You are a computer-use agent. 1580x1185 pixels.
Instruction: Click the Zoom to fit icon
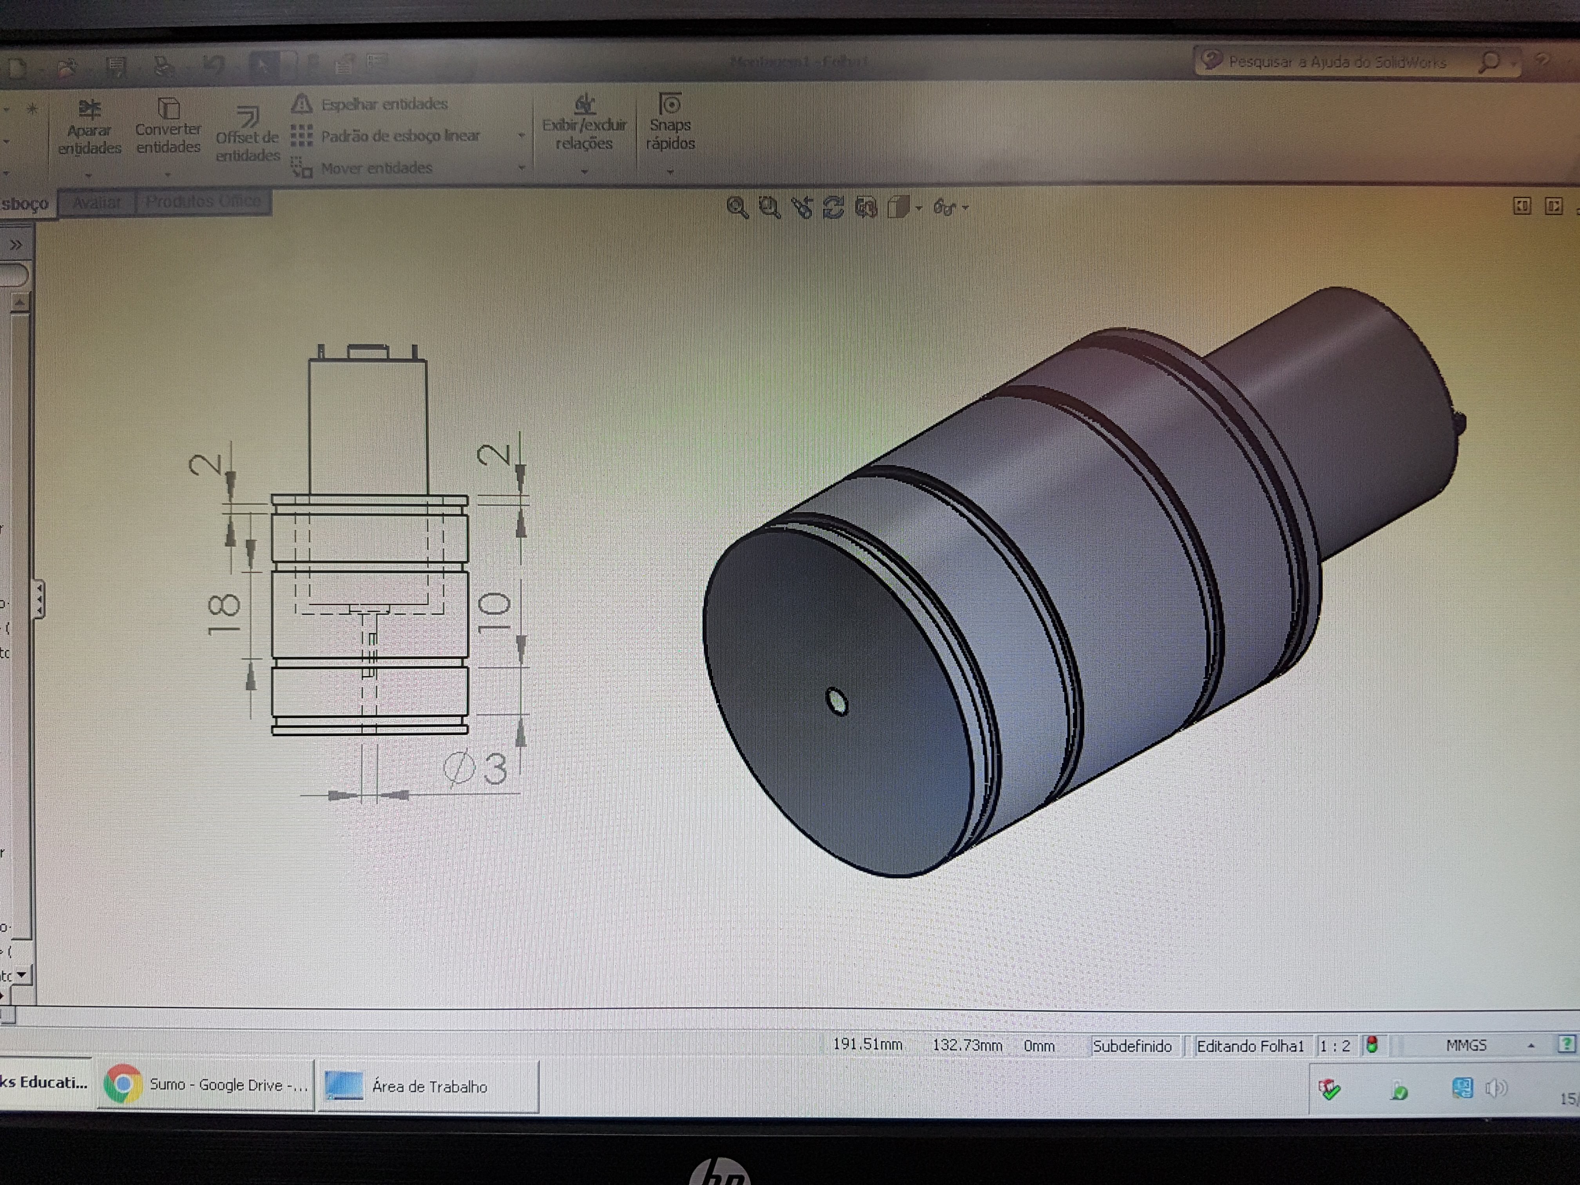737,208
